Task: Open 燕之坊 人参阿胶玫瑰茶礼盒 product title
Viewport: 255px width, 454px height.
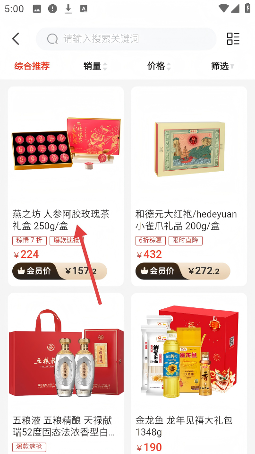Action: [61, 220]
